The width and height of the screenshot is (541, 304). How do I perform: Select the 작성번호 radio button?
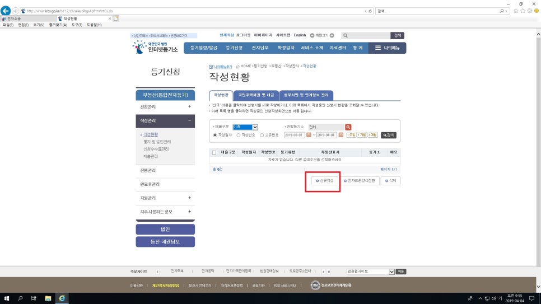click(x=239, y=135)
